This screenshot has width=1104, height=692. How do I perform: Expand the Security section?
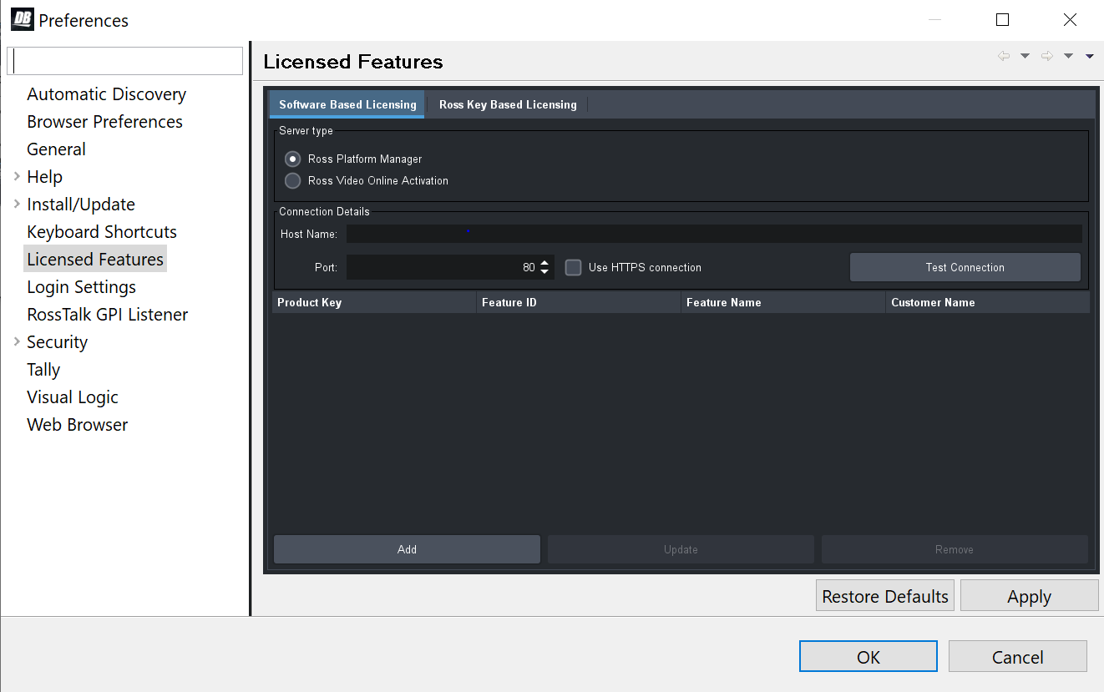[15, 341]
